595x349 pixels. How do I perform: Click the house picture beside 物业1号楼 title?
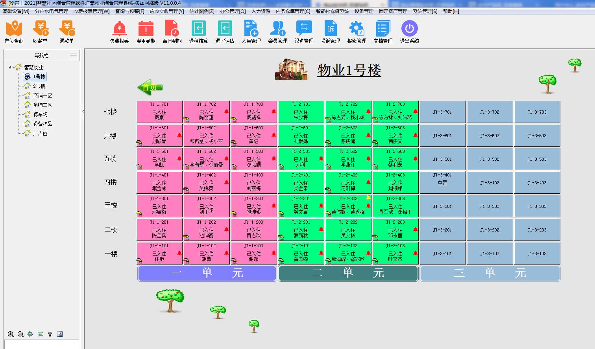(x=291, y=70)
